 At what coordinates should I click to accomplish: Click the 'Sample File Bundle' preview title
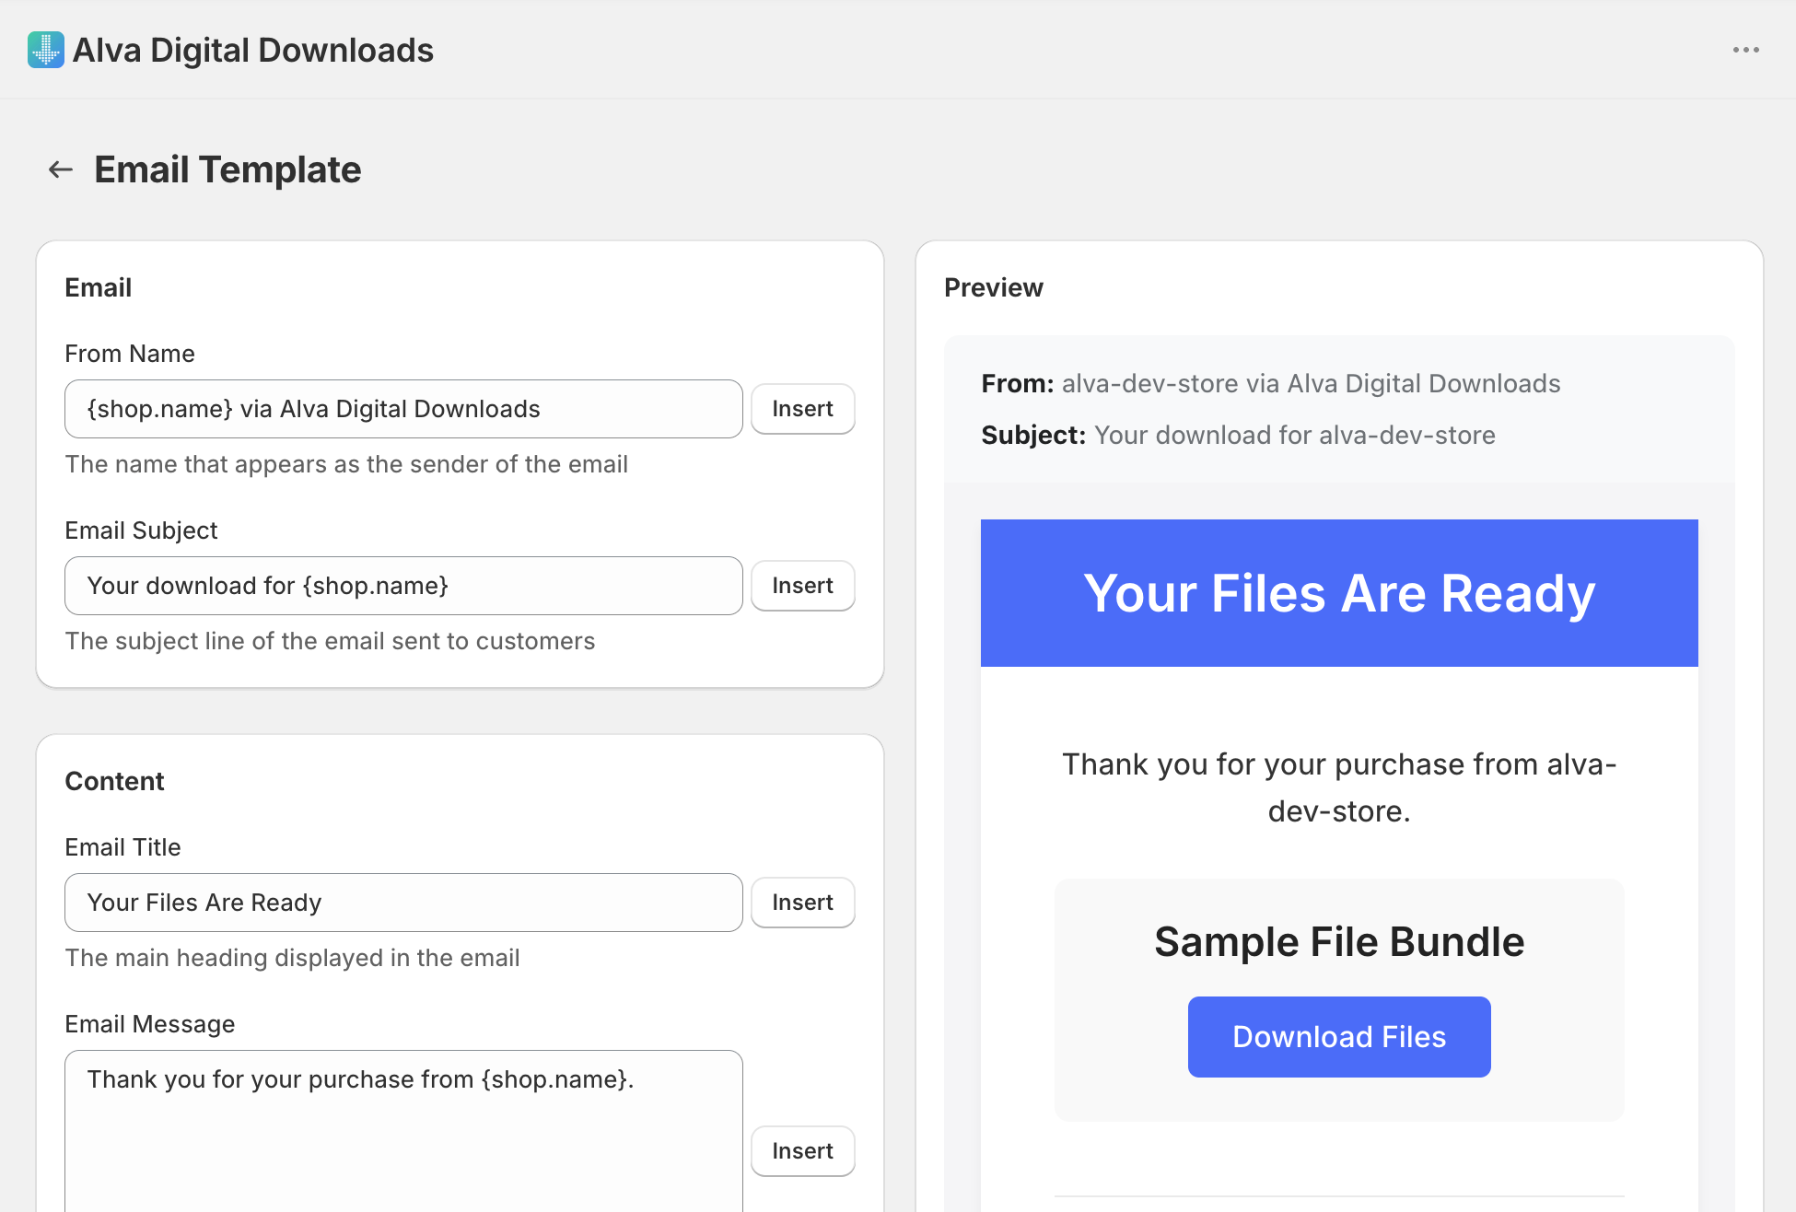coord(1339,942)
